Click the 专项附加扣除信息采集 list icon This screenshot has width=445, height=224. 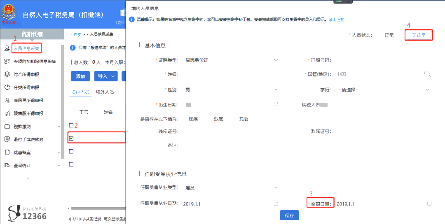(7, 62)
